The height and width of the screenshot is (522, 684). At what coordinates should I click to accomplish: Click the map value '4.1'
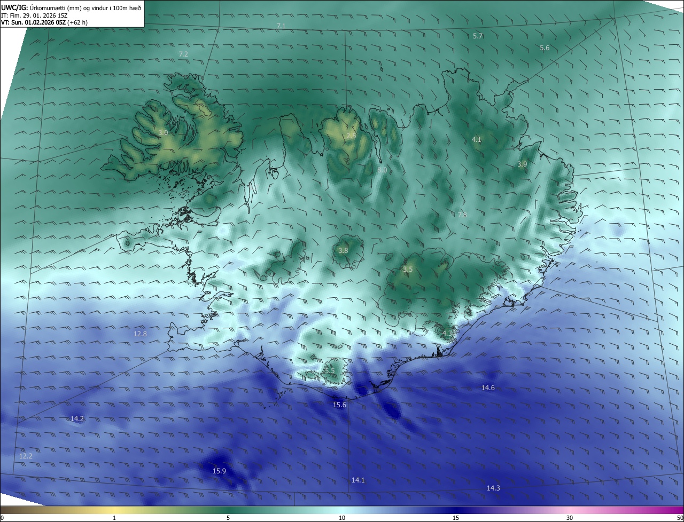tap(477, 140)
